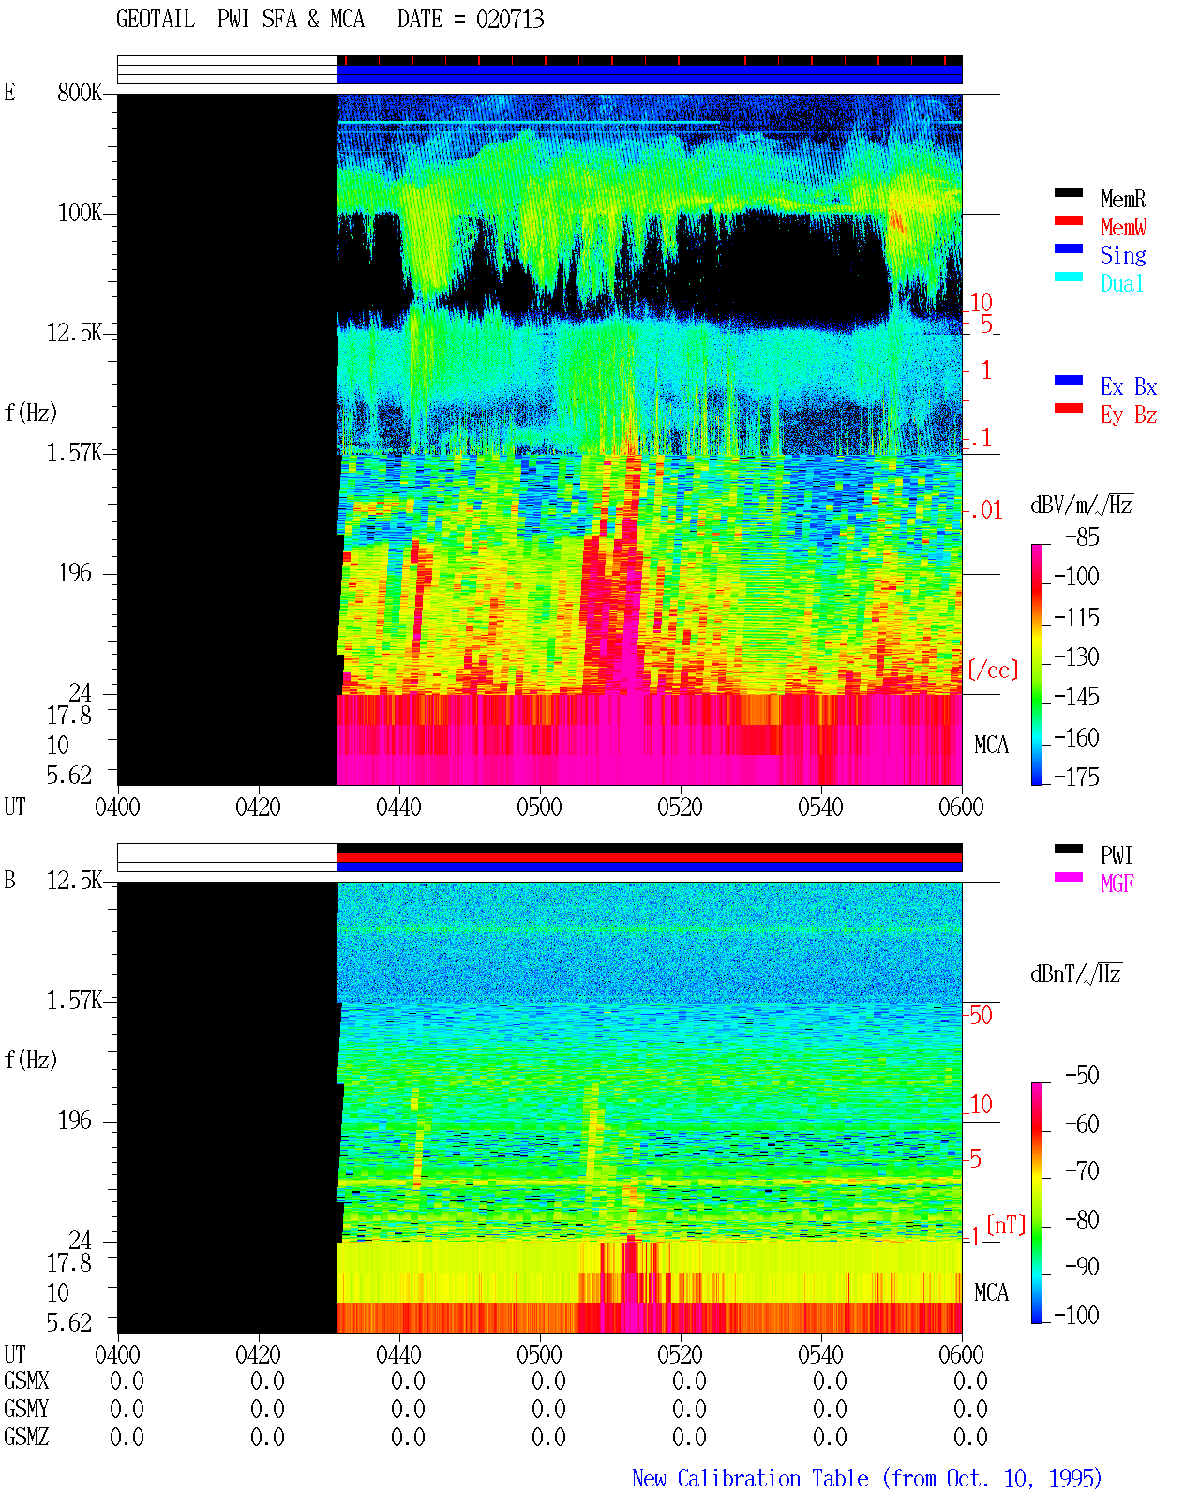
Task: Click the red .01 density scale mark
Action: coord(985,510)
